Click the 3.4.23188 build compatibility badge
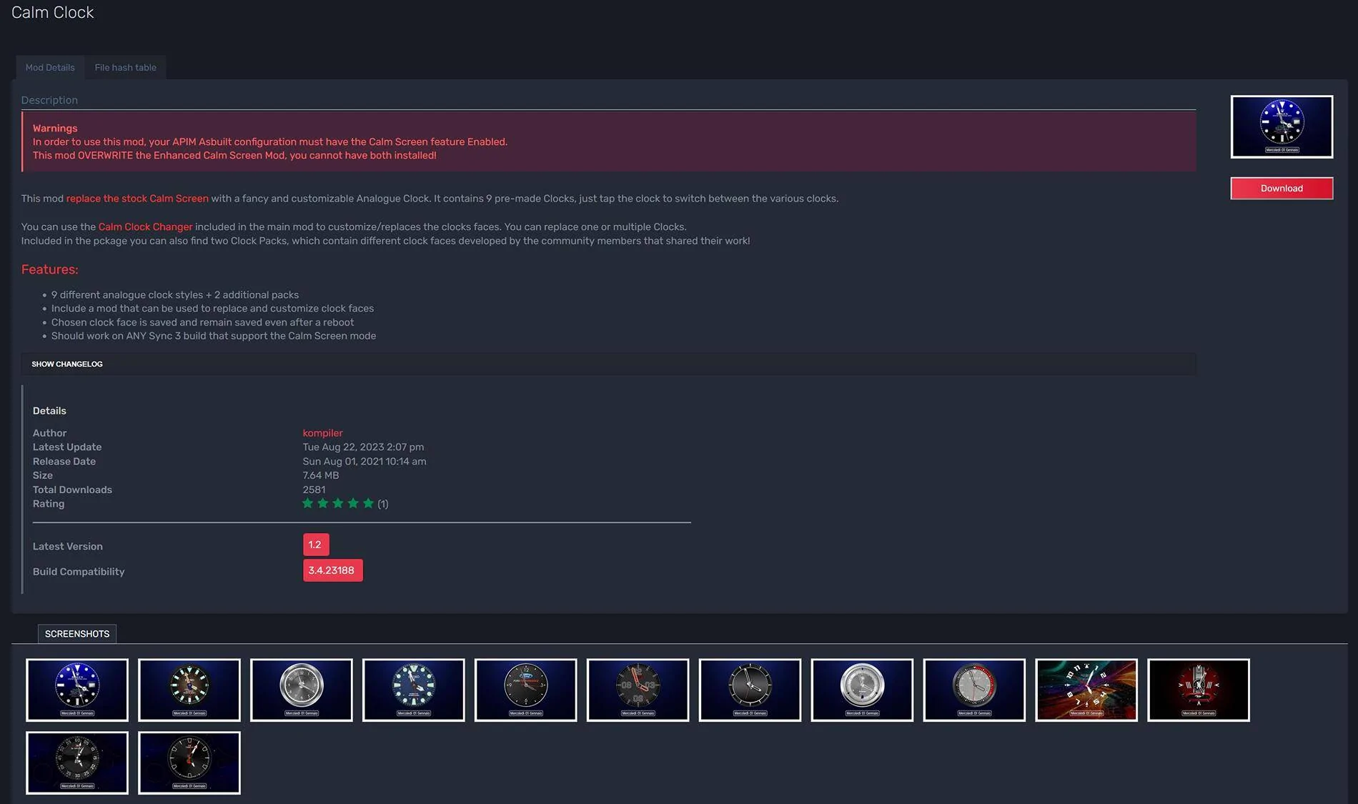The image size is (1358, 804). pyautogui.click(x=332, y=570)
